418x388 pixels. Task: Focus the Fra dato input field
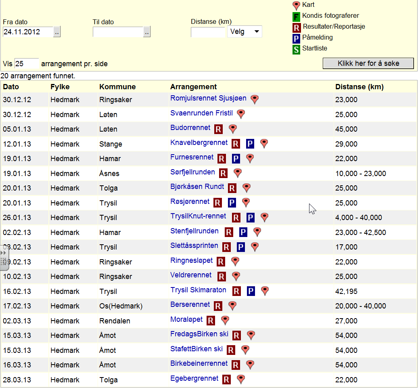coord(28,32)
